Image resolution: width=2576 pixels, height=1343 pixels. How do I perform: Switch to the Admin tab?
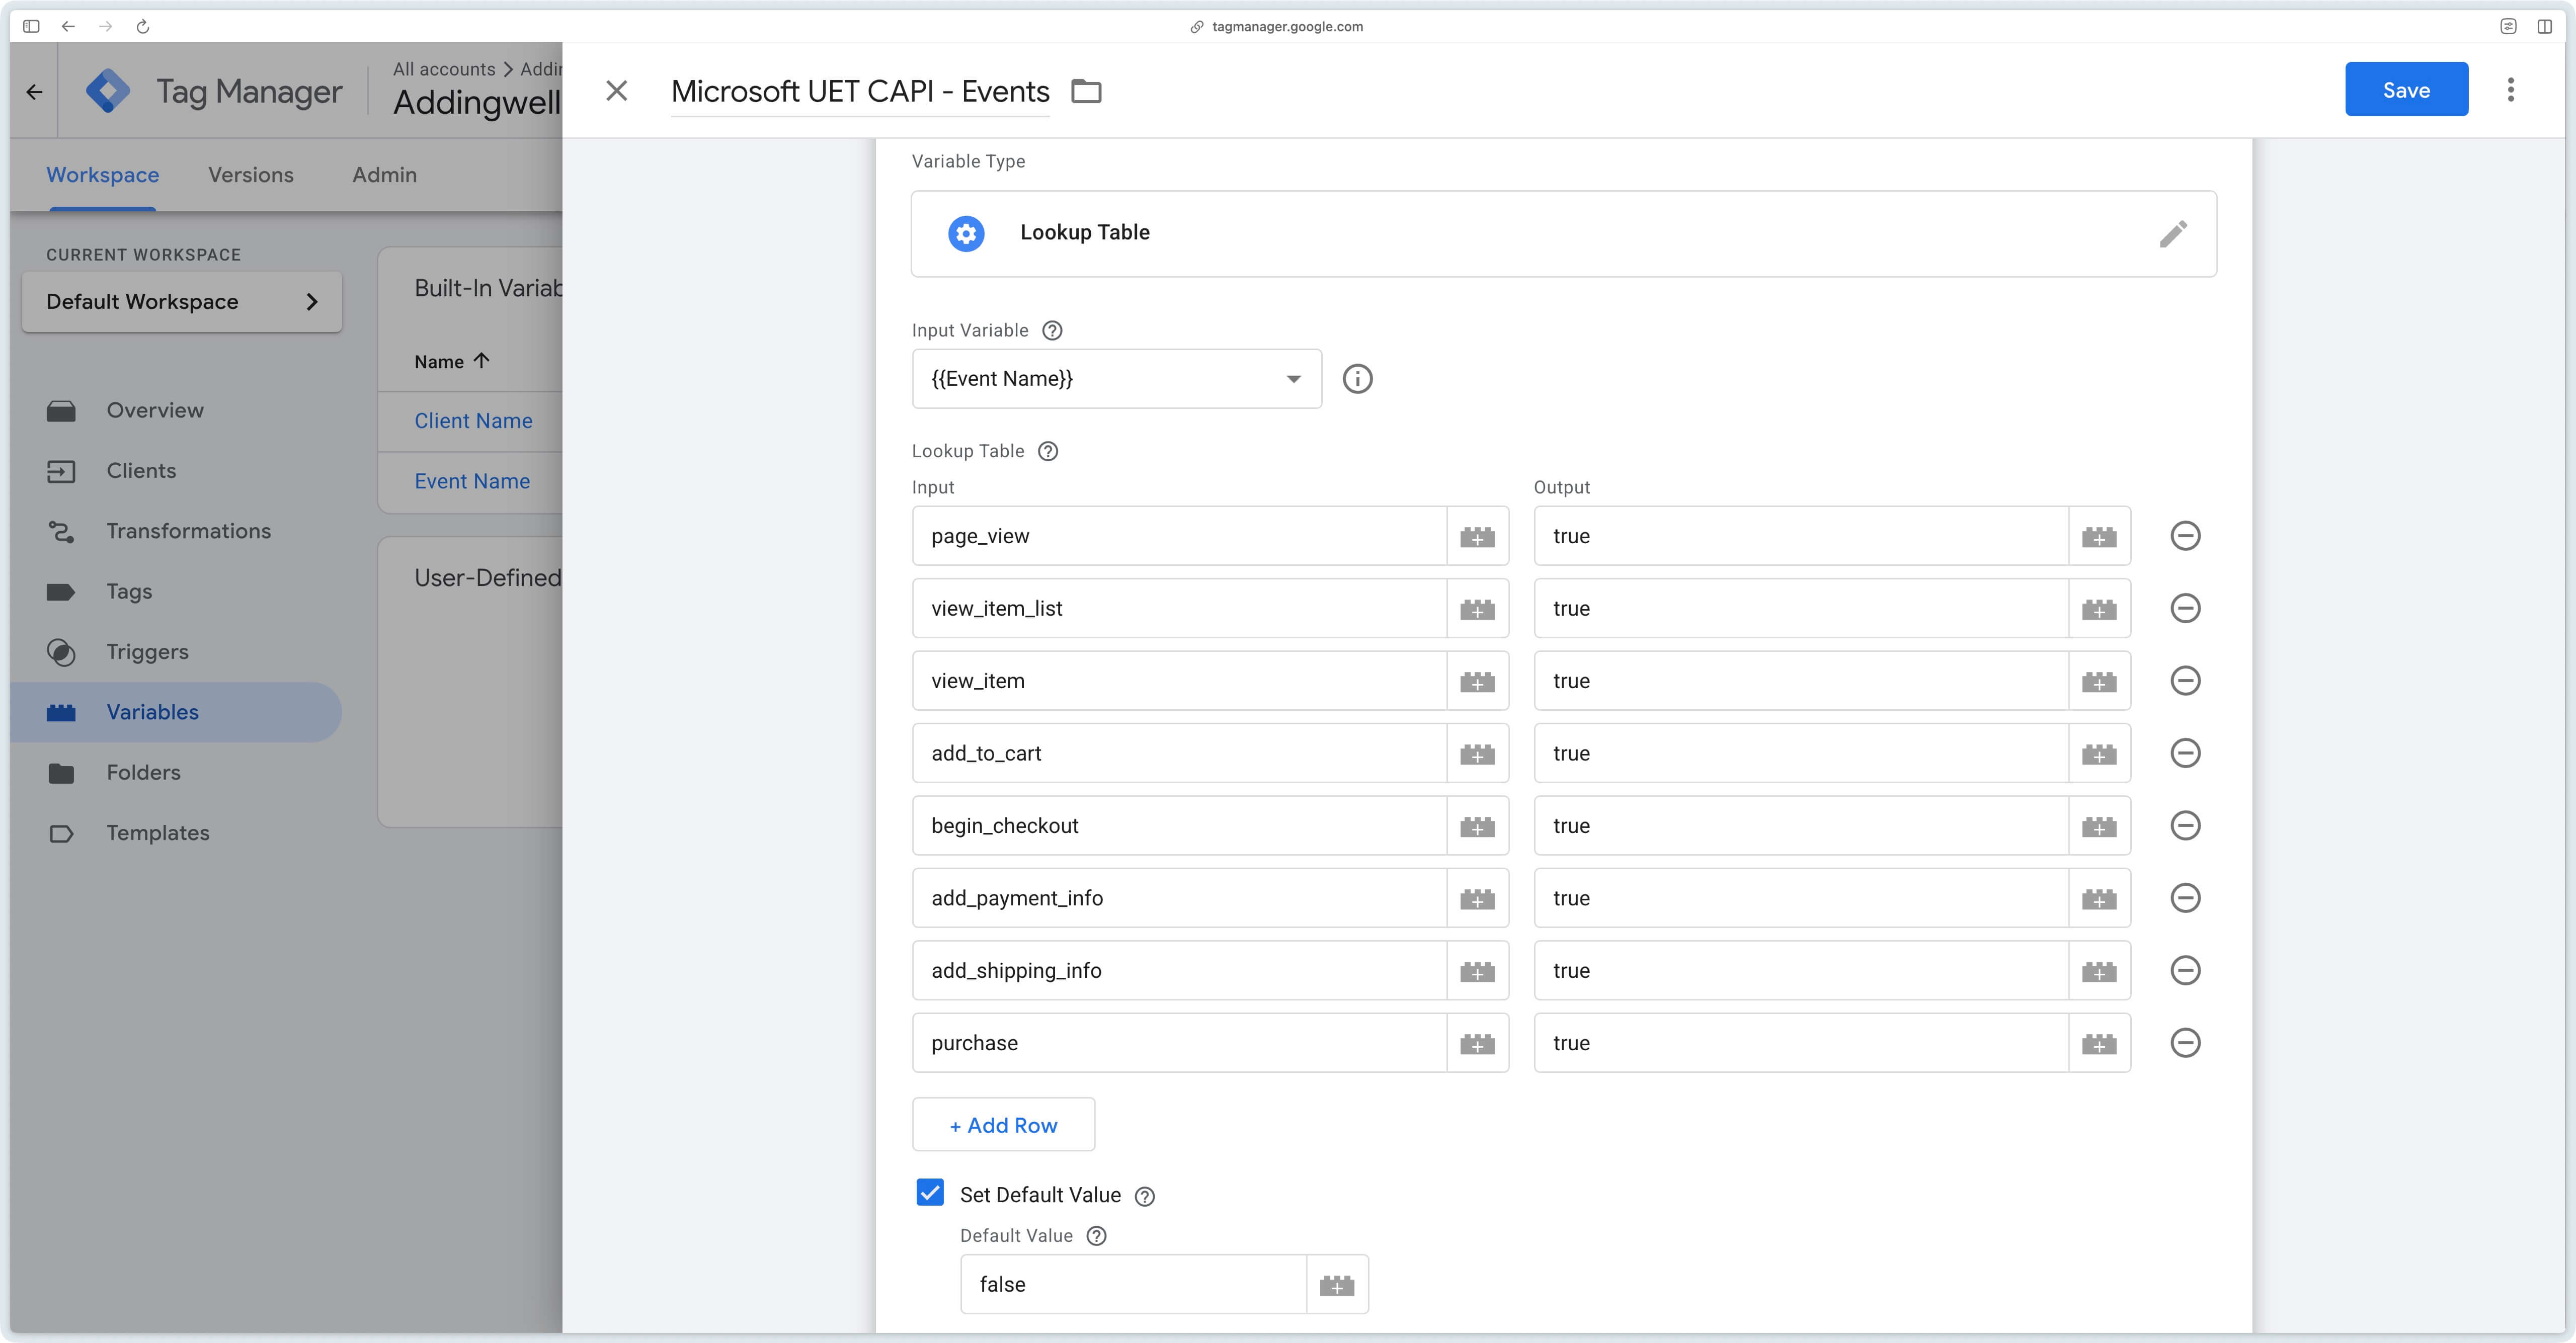coord(384,174)
